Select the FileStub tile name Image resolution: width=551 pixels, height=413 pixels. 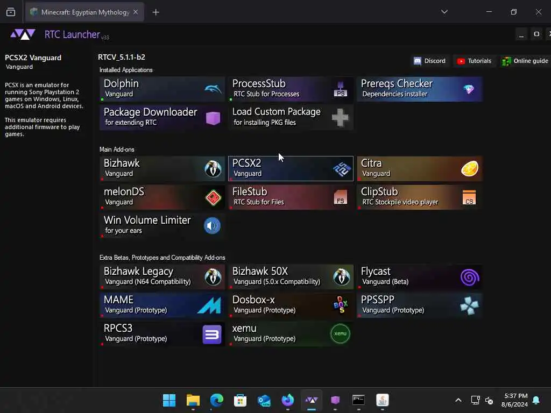250,191
